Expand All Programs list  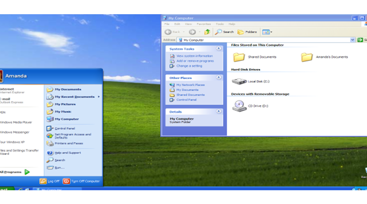point(15,172)
